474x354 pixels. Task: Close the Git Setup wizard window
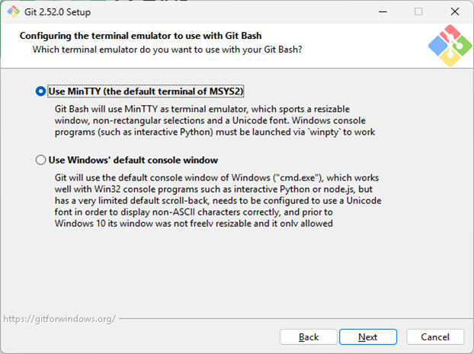(x=453, y=11)
